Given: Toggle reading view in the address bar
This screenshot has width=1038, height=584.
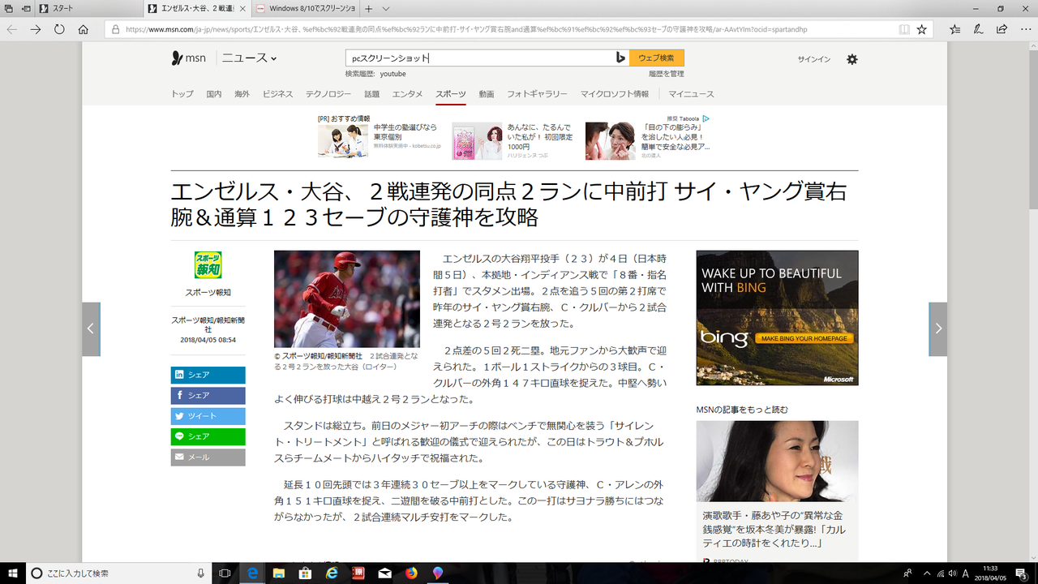Looking at the screenshot, I should point(904,29).
